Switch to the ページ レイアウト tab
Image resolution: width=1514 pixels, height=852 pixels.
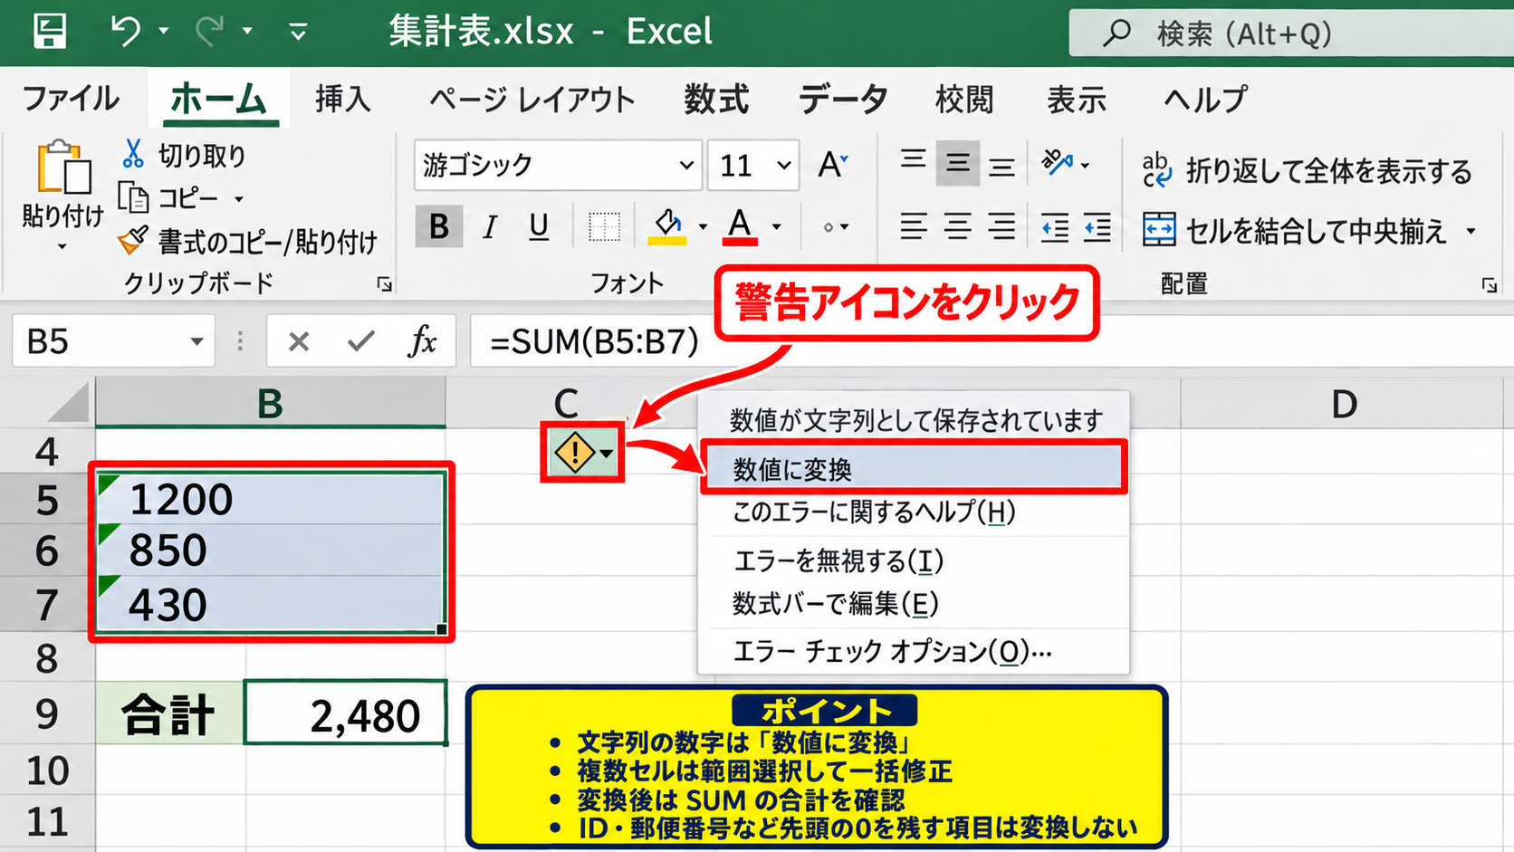click(x=532, y=99)
